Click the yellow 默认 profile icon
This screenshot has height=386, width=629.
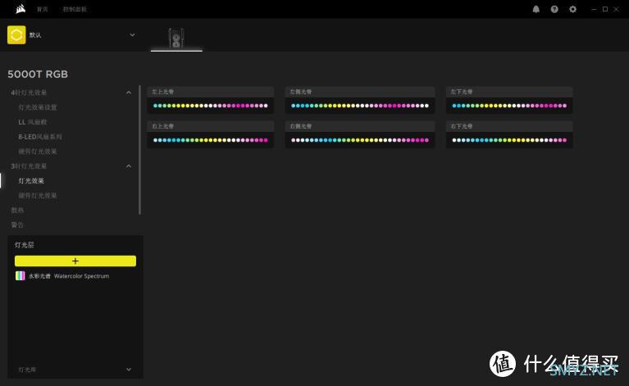coord(16,35)
